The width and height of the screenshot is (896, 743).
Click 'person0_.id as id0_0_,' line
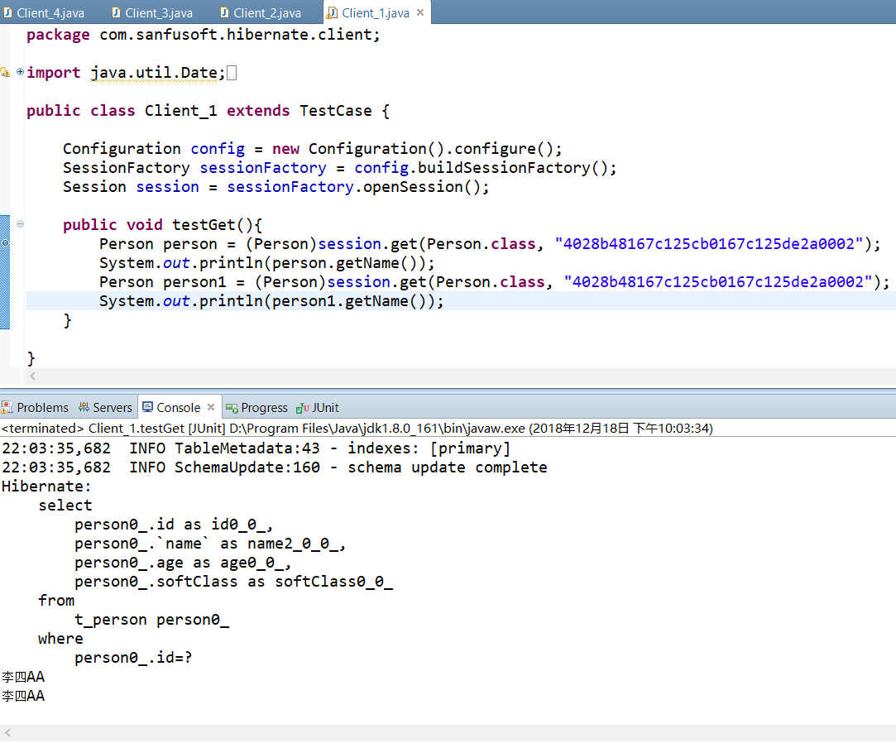pyautogui.click(x=174, y=525)
